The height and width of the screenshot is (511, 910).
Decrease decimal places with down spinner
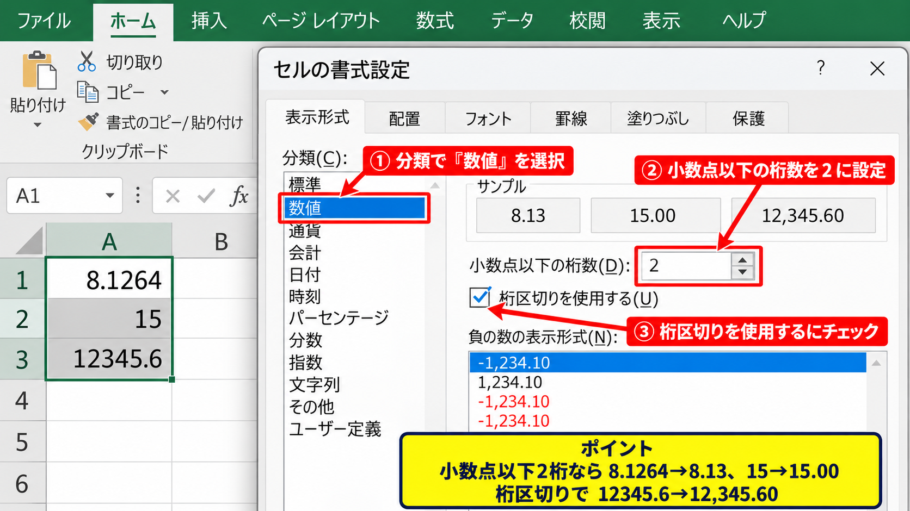(742, 272)
